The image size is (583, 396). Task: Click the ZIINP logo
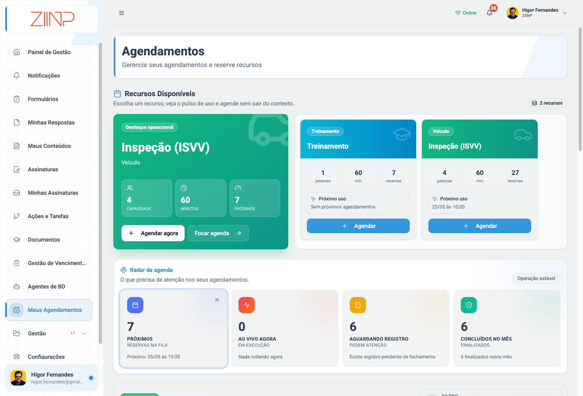click(x=53, y=19)
